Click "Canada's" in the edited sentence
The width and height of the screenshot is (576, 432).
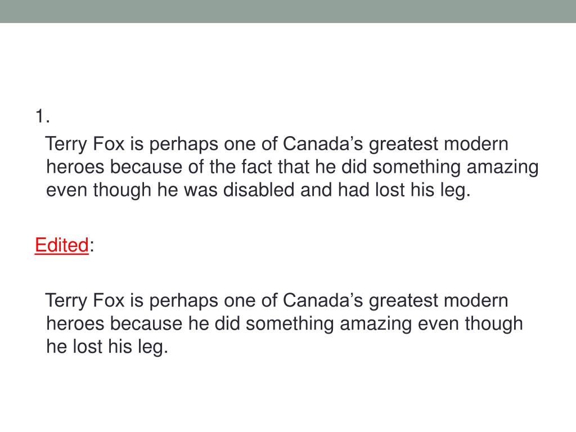[323, 300]
